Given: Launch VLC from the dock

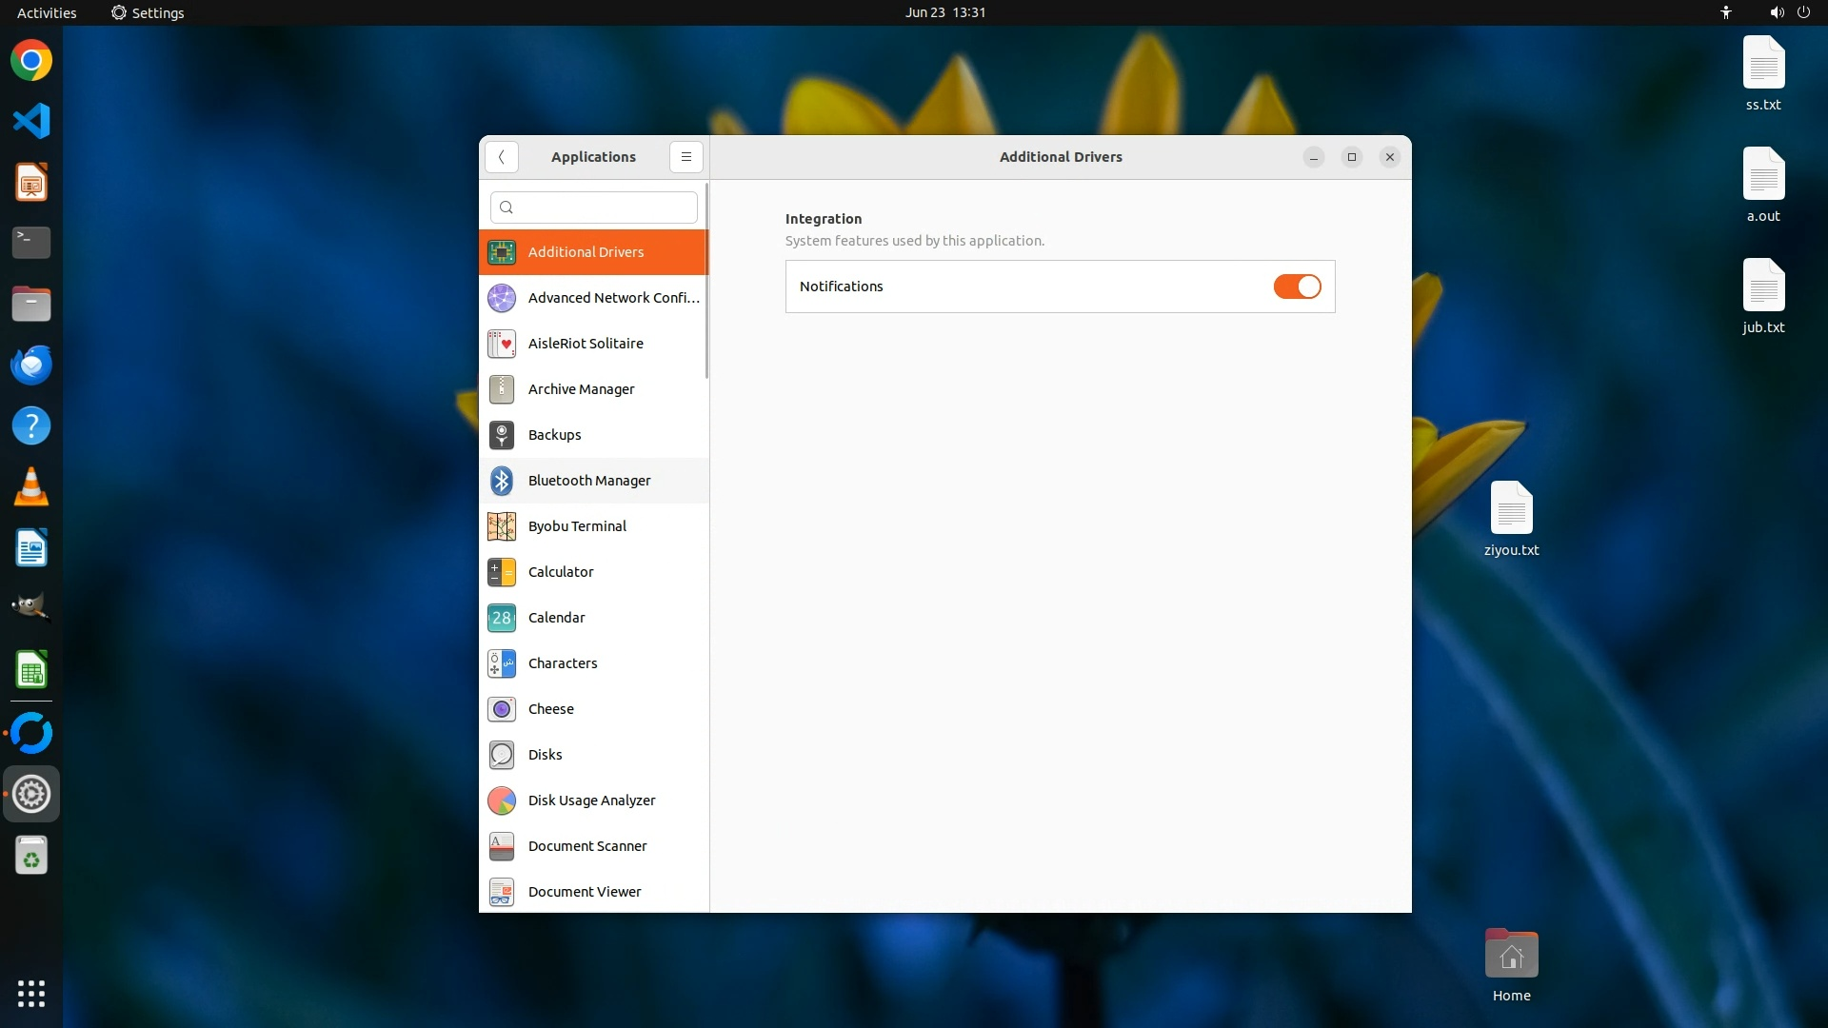Looking at the screenshot, I should (31, 486).
